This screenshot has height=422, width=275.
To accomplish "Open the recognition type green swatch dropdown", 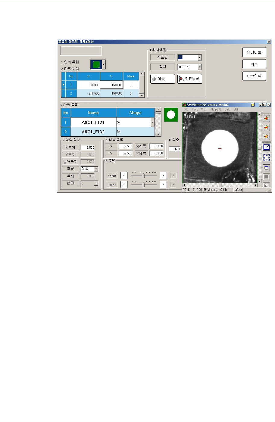I will point(104,64).
